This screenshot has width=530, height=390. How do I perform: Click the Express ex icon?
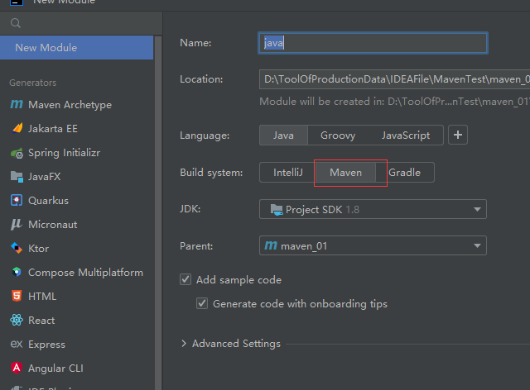coord(17,344)
